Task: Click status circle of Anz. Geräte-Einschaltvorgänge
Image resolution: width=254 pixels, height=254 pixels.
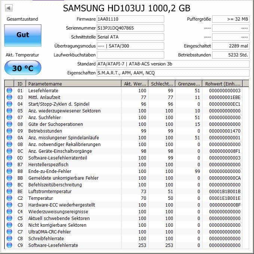Action: [9, 151]
